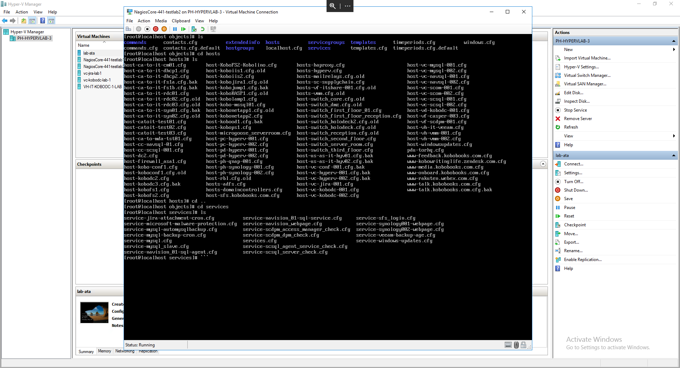
Task: Click Export... action for lab-ata
Action: click(x=572, y=242)
